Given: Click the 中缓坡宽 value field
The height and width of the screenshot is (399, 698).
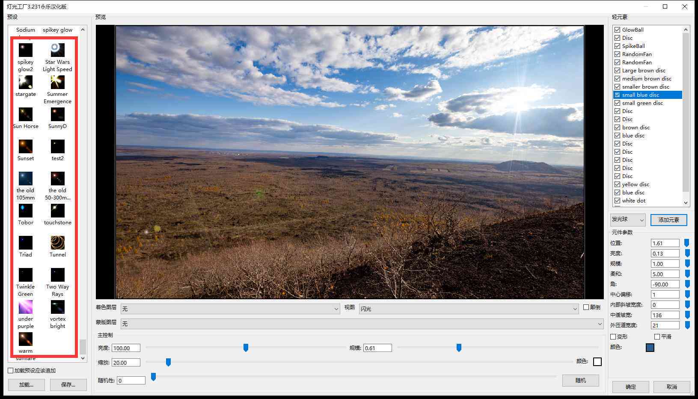Looking at the screenshot, I should click(x=665, y=315).
